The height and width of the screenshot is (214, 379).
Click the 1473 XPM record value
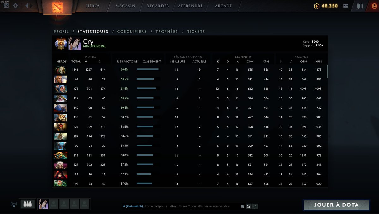point(318,70)
